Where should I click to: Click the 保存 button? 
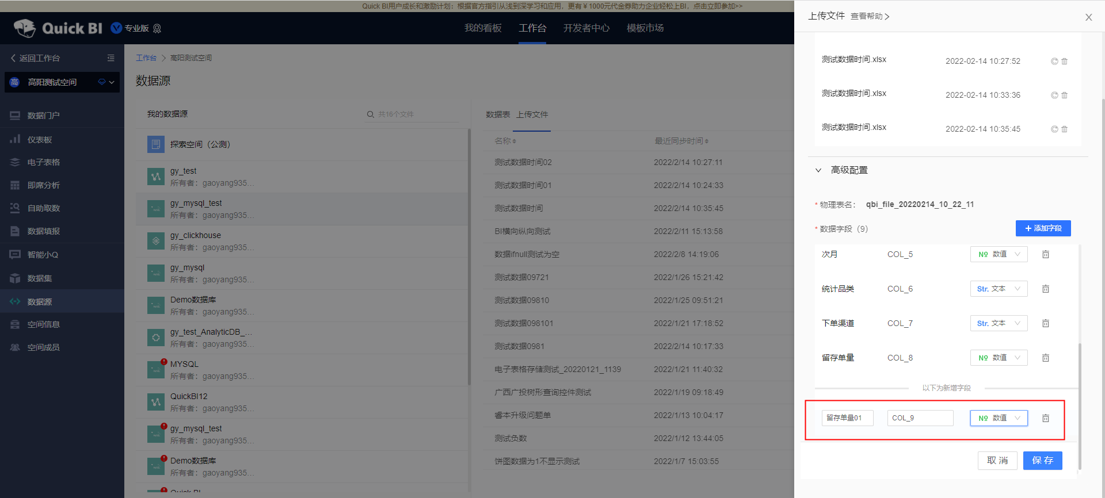click(x=1043, y=461)
